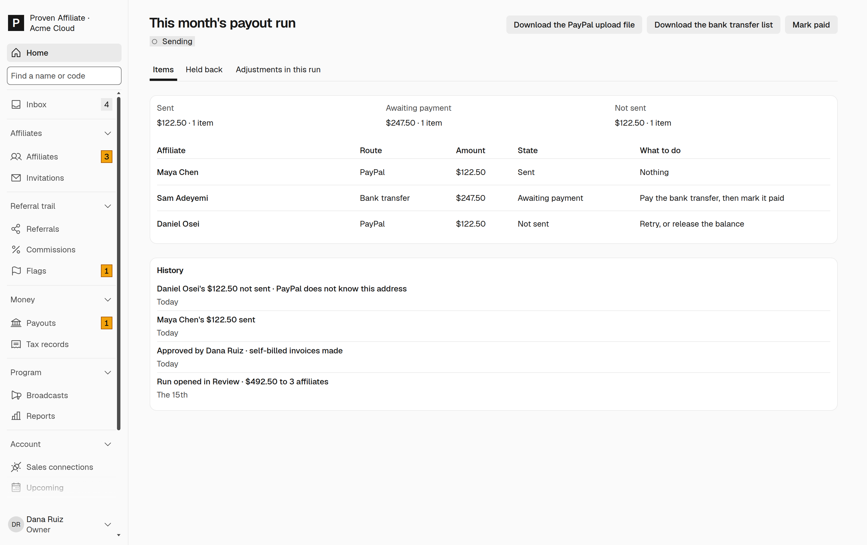Click the Referrals share icon

16,229
